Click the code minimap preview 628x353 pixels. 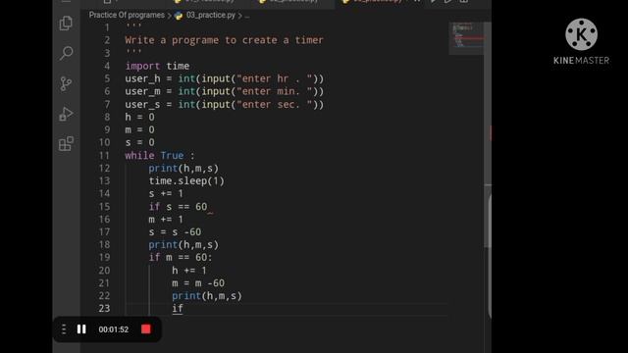466,38
